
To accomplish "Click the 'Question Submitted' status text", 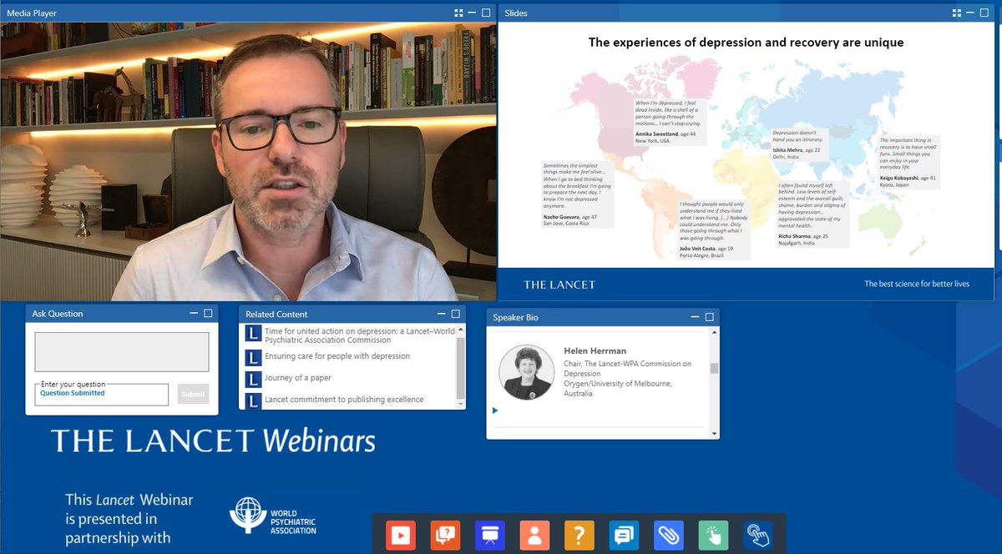I will 73,393.
